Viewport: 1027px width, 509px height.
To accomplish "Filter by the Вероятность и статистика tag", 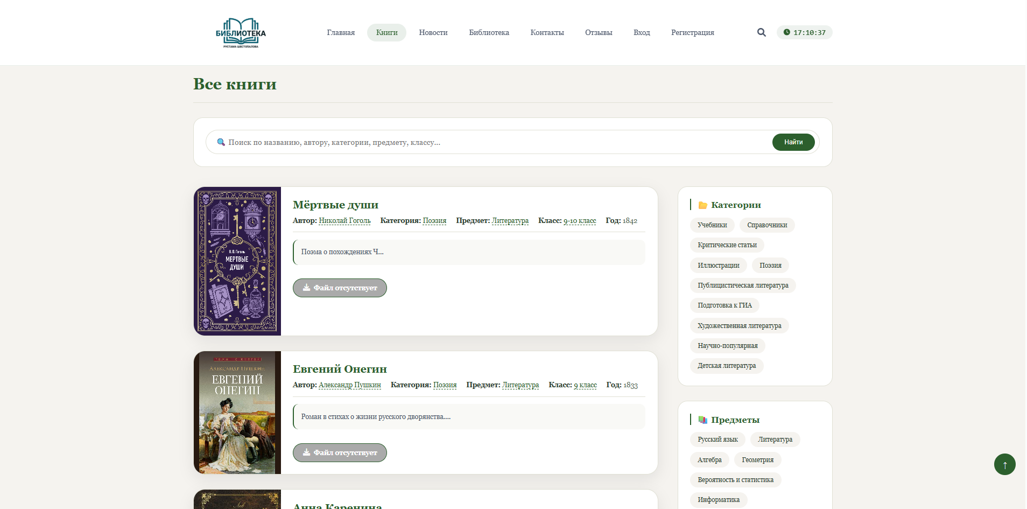I will coord(735,480).
